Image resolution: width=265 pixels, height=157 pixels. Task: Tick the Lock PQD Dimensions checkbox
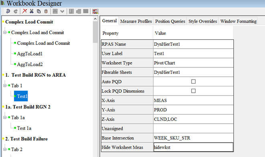click(x=193, y=91)
